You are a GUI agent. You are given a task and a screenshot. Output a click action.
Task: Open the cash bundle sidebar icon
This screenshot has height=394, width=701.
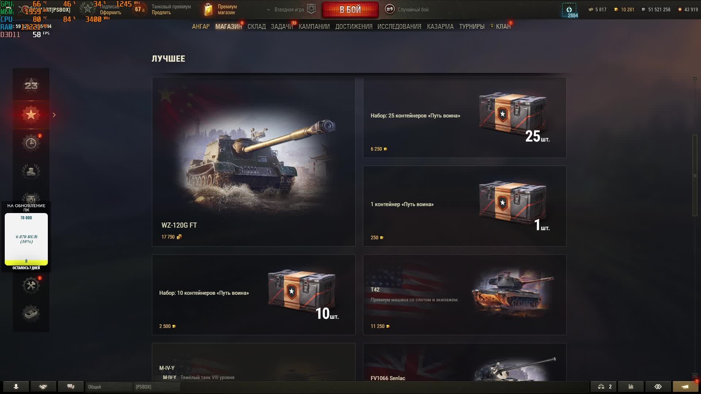[x=31, y=313]
